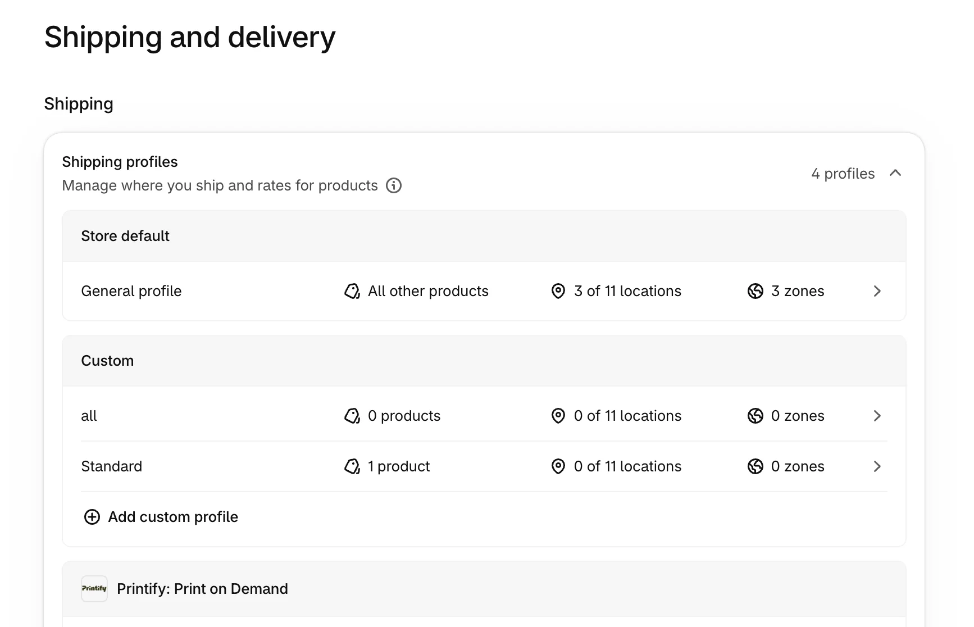Click '0 of 11 locations' in the 'all' row
The image size is (974, 627).
[627, 416]
